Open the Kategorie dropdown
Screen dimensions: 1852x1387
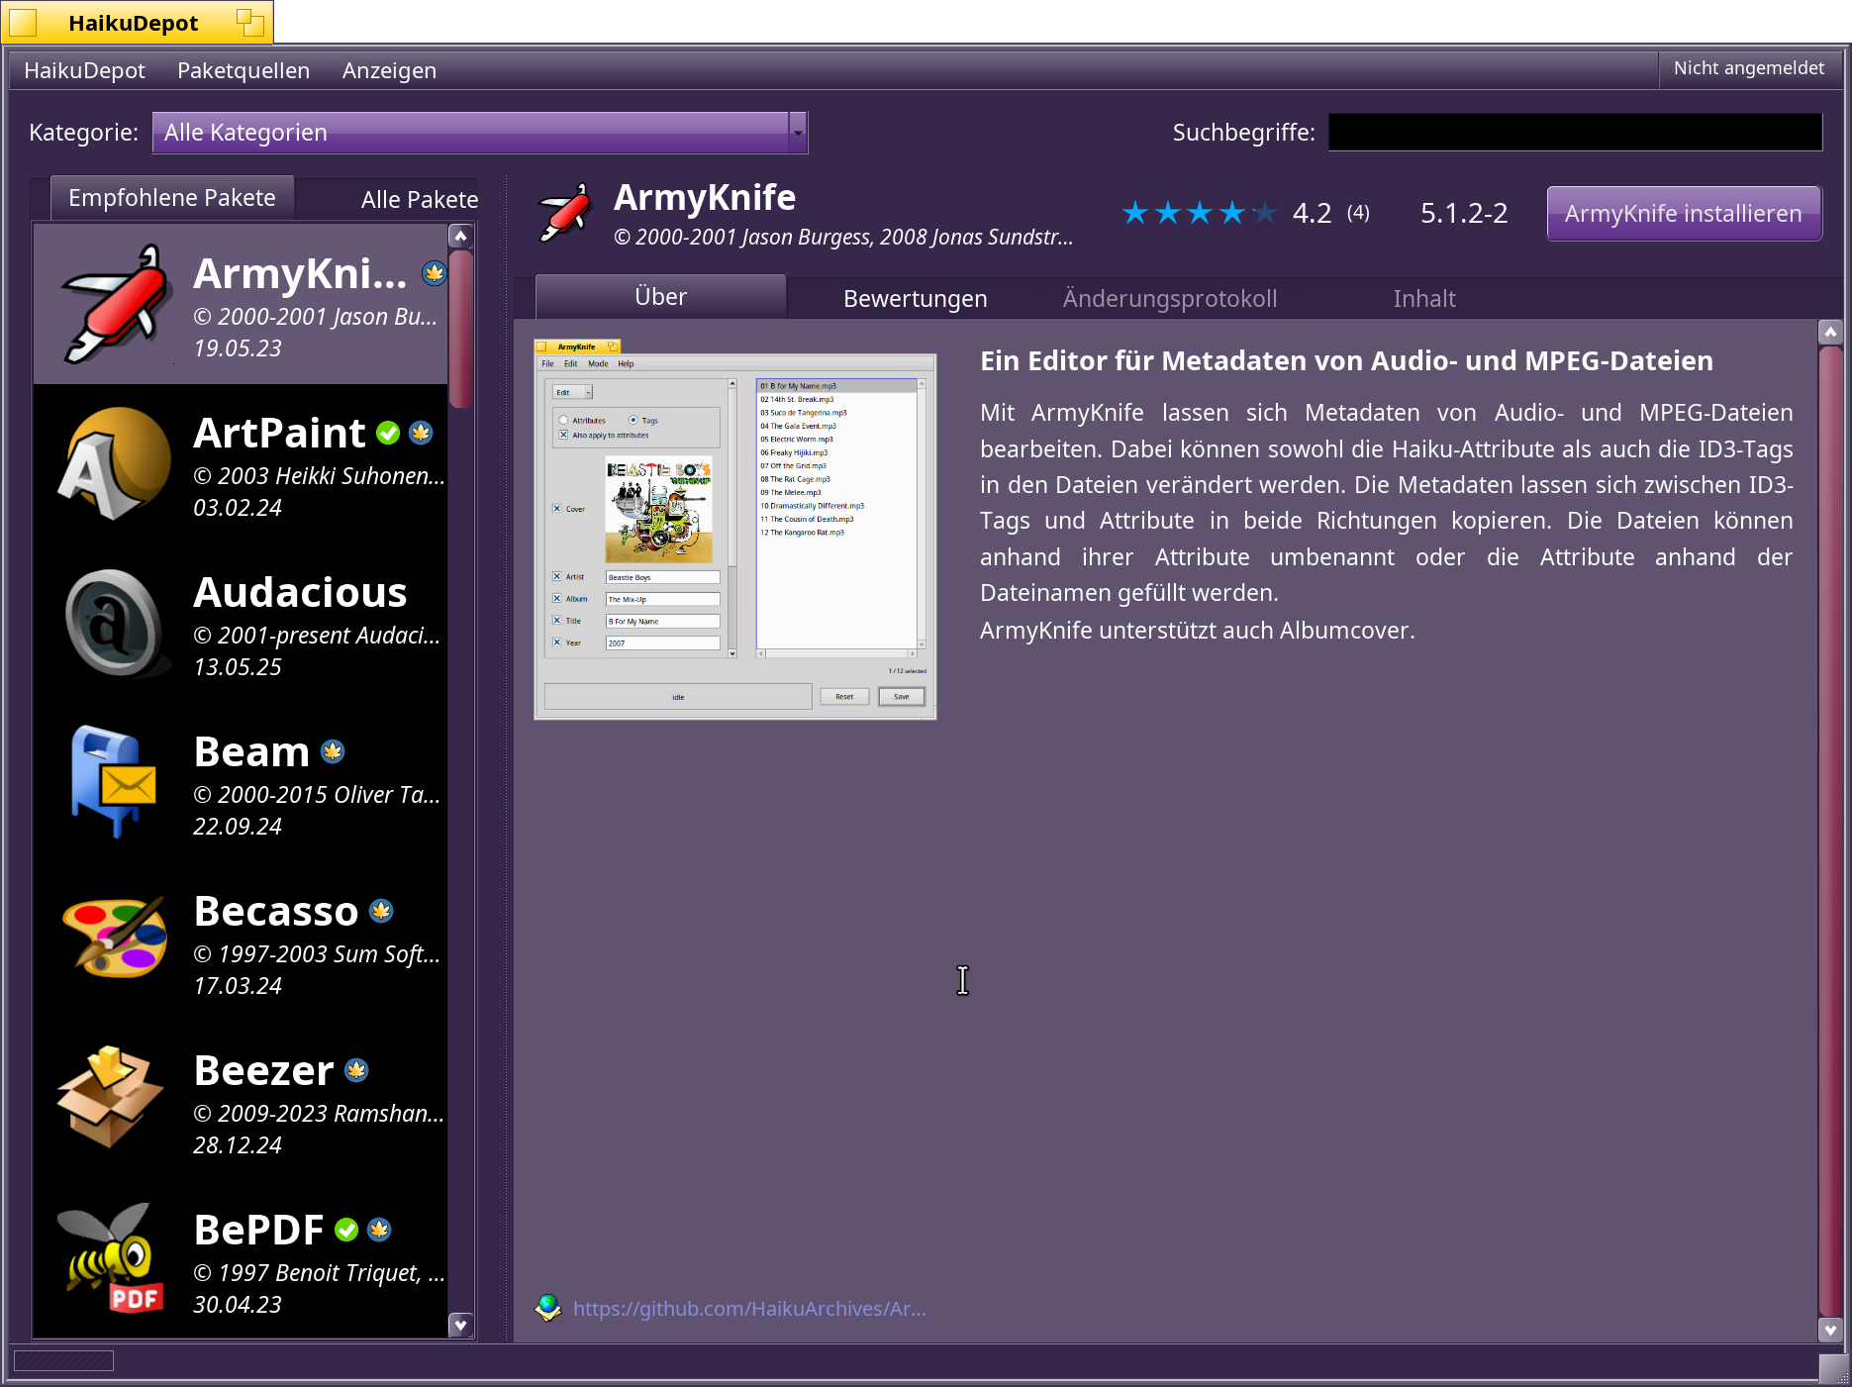coord(479,133)
